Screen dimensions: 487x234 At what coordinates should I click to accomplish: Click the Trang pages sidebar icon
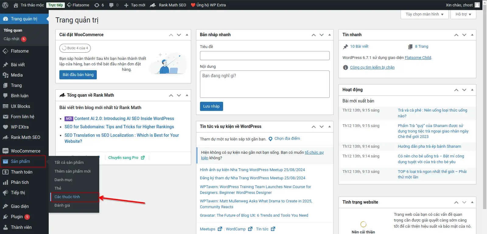click(5, 85)
